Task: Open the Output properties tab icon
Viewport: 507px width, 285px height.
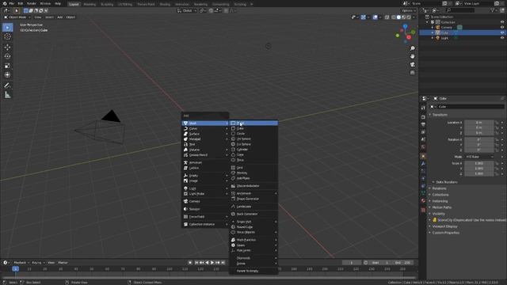Action: (423, 124)
